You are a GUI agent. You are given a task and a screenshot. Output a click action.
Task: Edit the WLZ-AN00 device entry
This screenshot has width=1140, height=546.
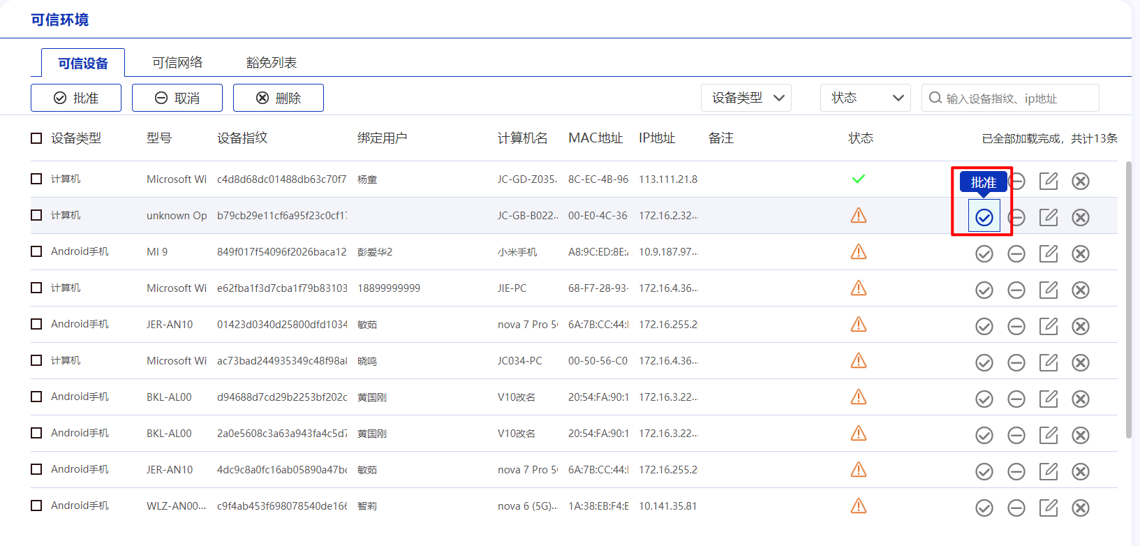coord(1049,508)
